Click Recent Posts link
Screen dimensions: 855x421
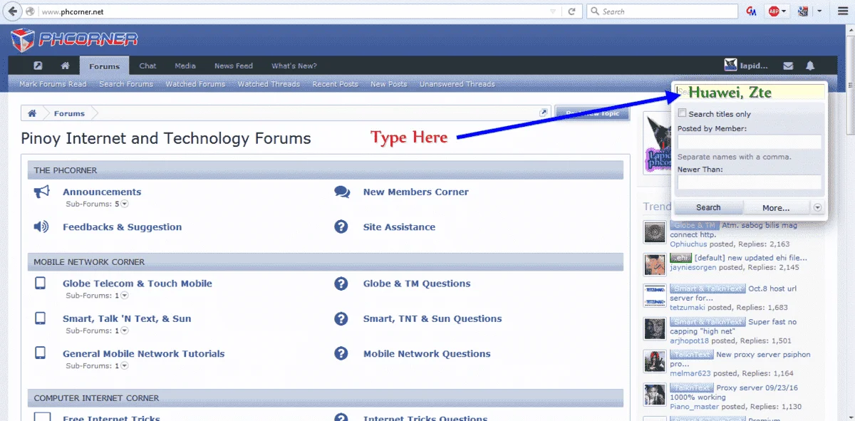pyautogui.click(x=335, y=84)
